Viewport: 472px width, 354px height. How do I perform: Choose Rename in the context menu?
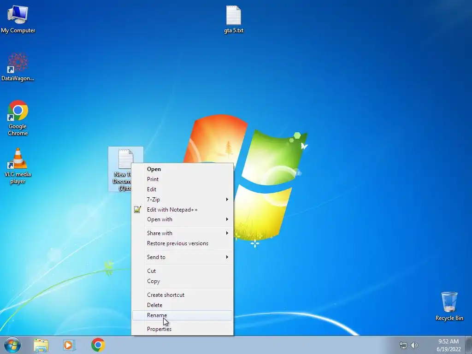point(183,315)
